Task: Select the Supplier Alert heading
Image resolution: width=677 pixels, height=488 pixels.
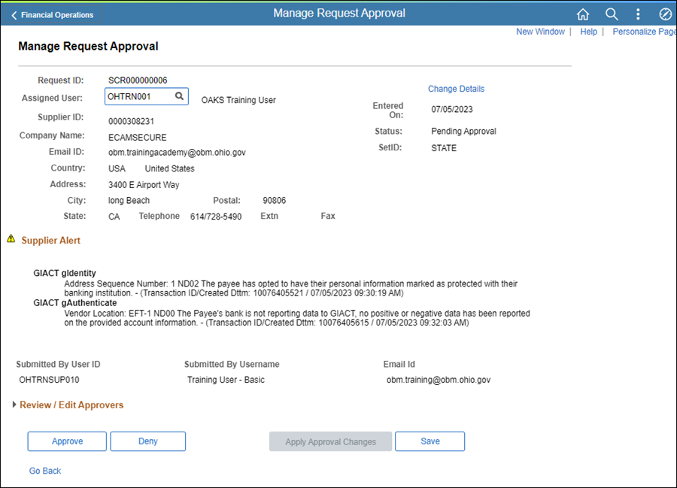Action: click(50, 241)
